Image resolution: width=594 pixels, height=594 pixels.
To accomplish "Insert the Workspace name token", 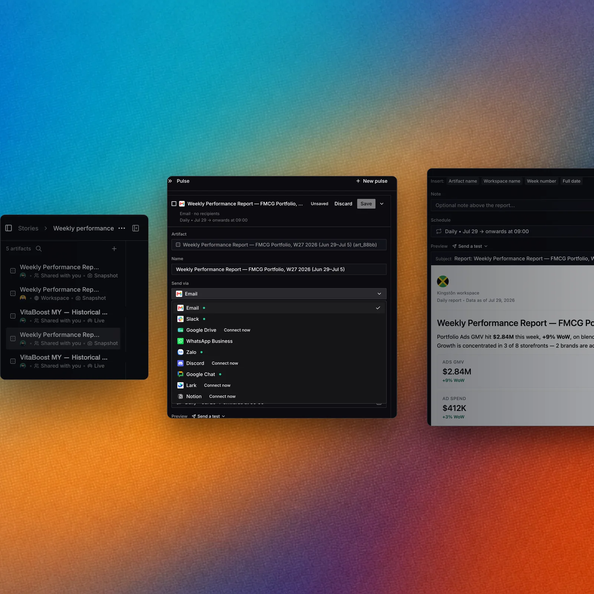I will [x=502, y=181].
